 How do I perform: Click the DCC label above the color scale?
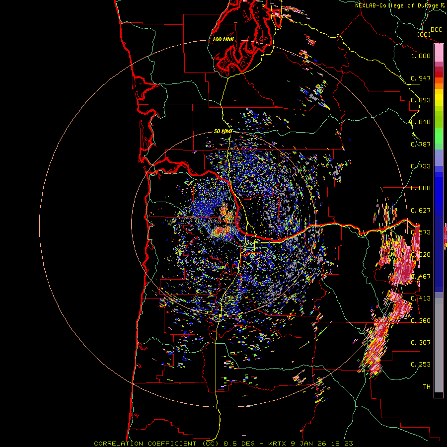(x=436, y=30)
